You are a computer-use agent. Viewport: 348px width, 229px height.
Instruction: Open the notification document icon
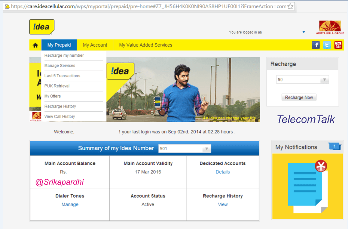(x=308, y=186)
